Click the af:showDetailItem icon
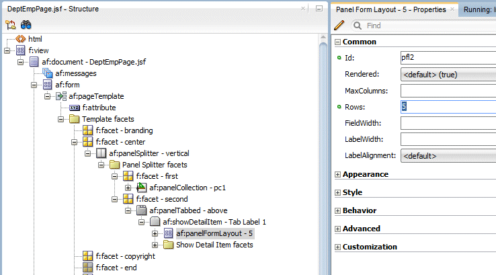The width and height of the screenshot is (496, 275). [155, 221]
